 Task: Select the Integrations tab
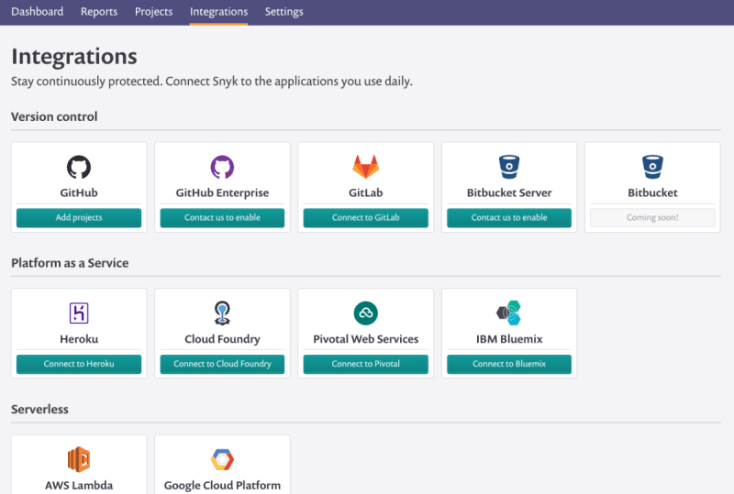[x=218, y=12]
